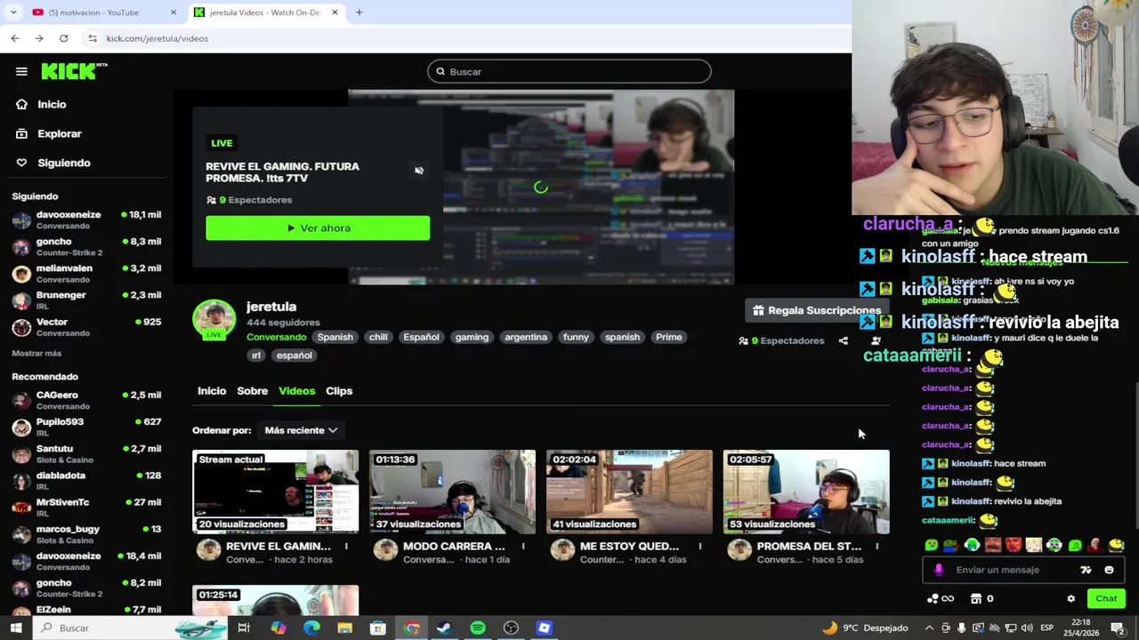Image resolution: width=1139 pixels, height=640 pixels.
Task: Select the Spanish tag
Action: [x=335, y=337]
